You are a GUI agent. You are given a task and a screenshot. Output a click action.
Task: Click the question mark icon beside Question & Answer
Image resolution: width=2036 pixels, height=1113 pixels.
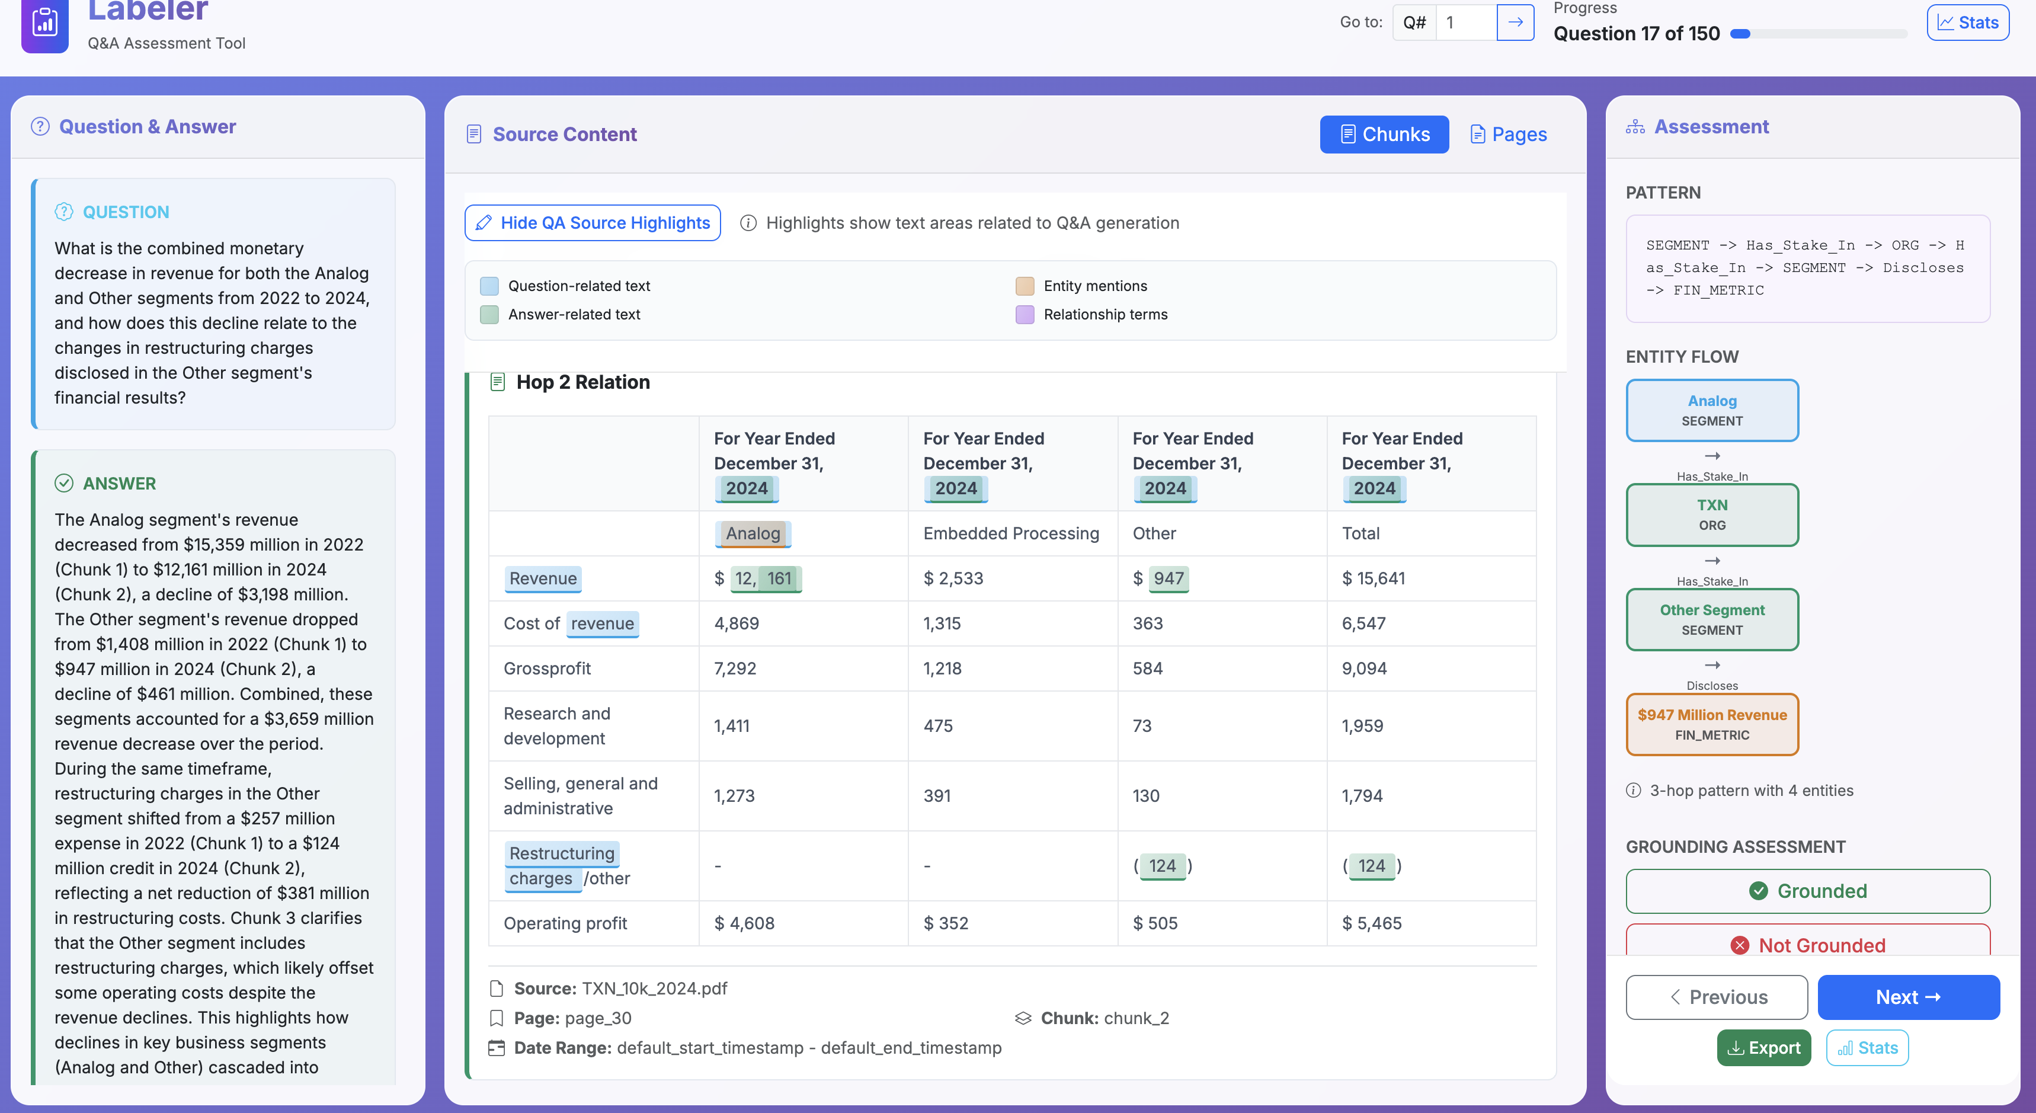40,126
